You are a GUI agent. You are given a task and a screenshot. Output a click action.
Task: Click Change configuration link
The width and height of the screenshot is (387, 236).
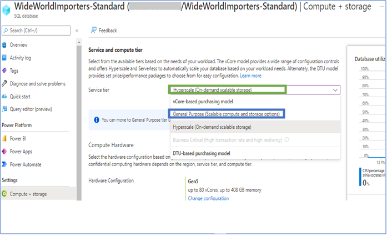pos(208,198)
